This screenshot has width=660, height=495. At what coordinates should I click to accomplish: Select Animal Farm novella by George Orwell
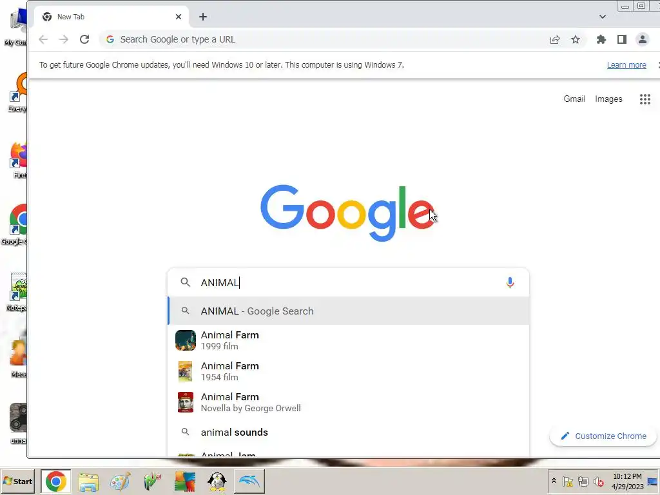click(x=349, y=402)
